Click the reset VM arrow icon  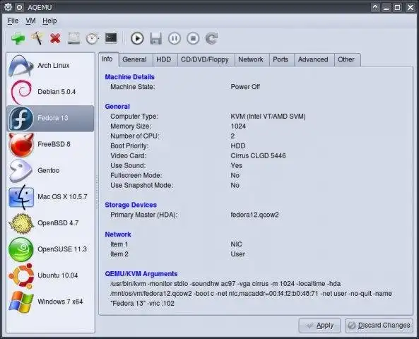212,38
